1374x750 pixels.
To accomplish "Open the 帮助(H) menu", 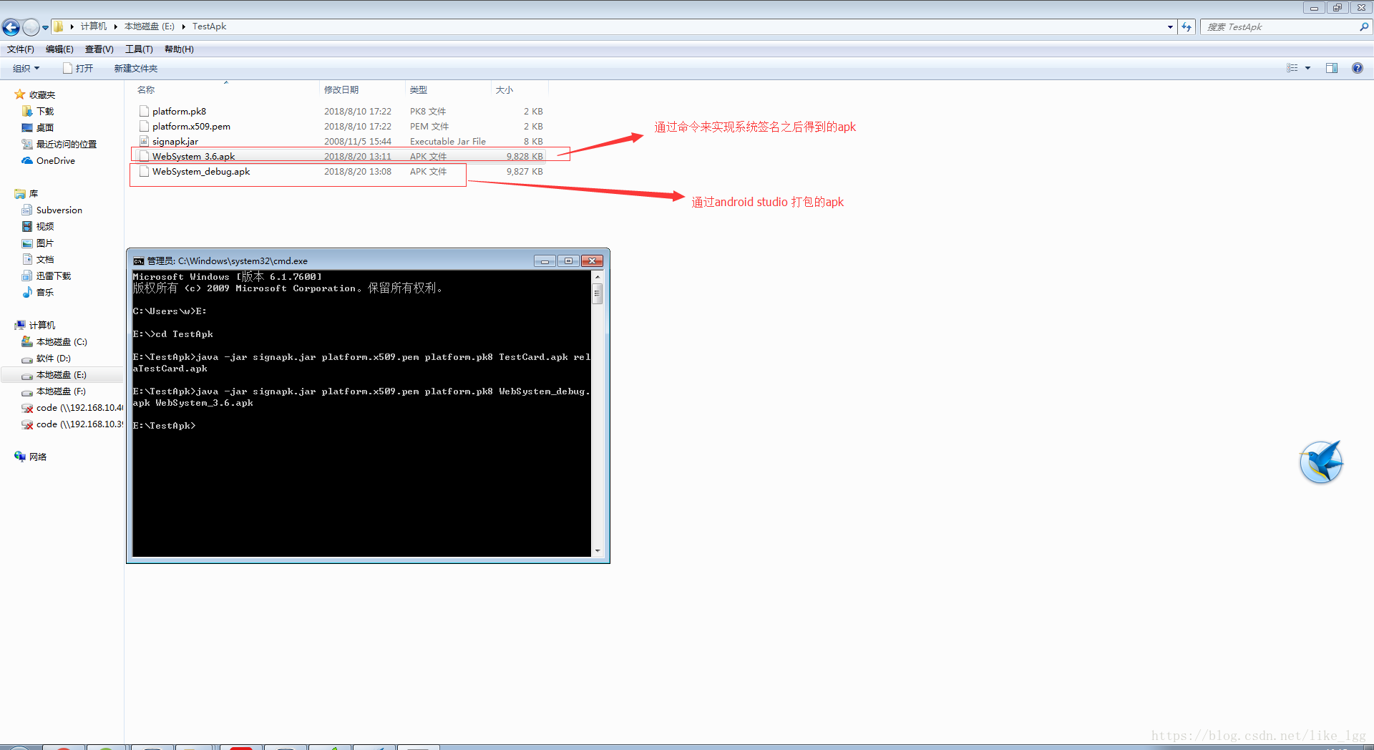I will point(179,49).
